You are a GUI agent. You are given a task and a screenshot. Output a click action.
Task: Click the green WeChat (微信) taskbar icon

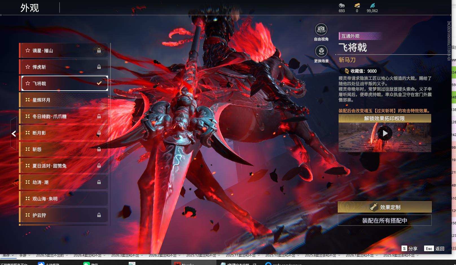(86, 264)
